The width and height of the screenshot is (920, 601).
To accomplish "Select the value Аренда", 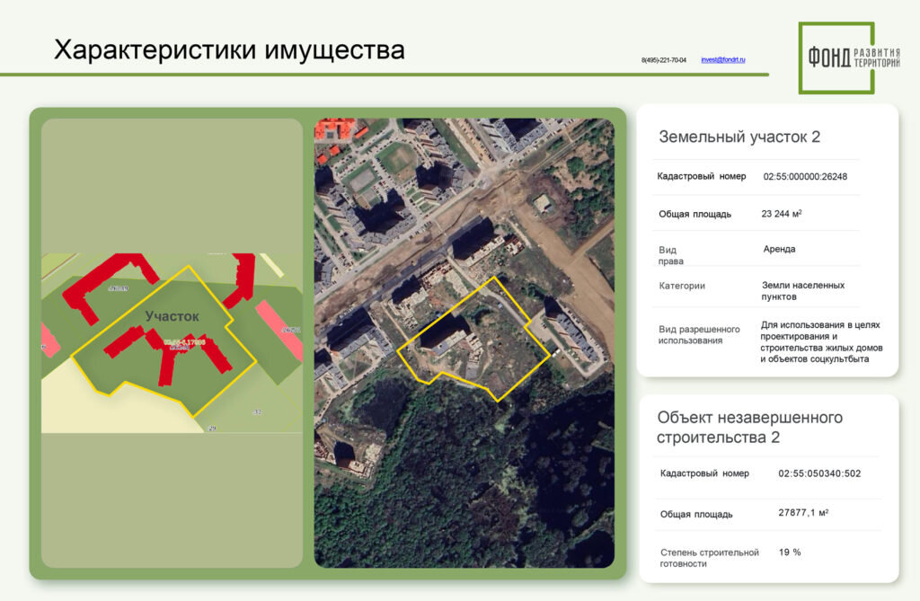I will click(779, 249).
